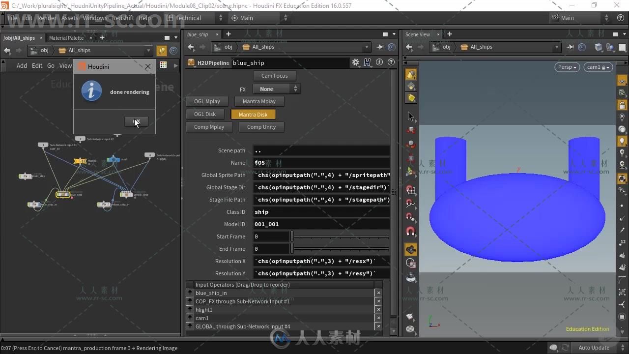
Task: Toggle pin in Scene View pane
Action: (x=571, y=47)
